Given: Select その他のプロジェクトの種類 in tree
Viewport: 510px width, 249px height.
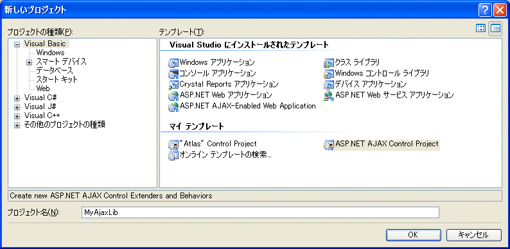Looking at the screenshot, I should 64,125.
